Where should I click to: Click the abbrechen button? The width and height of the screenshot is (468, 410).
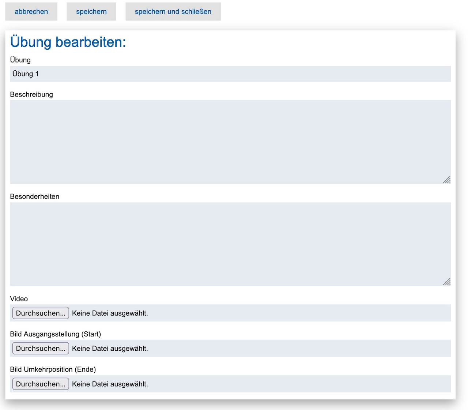31,12
